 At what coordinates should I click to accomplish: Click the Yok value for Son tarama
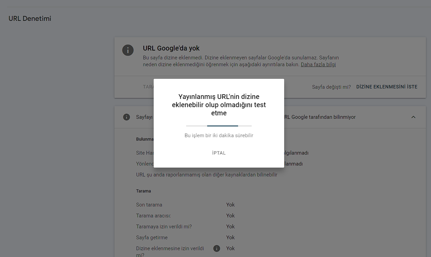[x=231, y=205]
